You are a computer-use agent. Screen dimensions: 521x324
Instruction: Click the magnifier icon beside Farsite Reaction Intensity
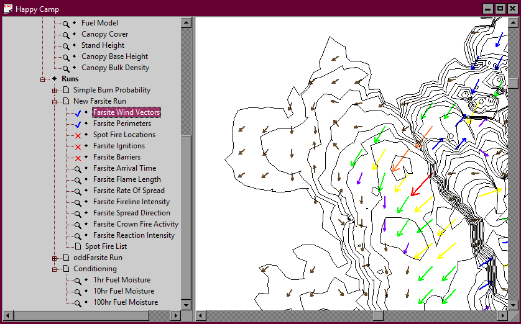point(78,236)
